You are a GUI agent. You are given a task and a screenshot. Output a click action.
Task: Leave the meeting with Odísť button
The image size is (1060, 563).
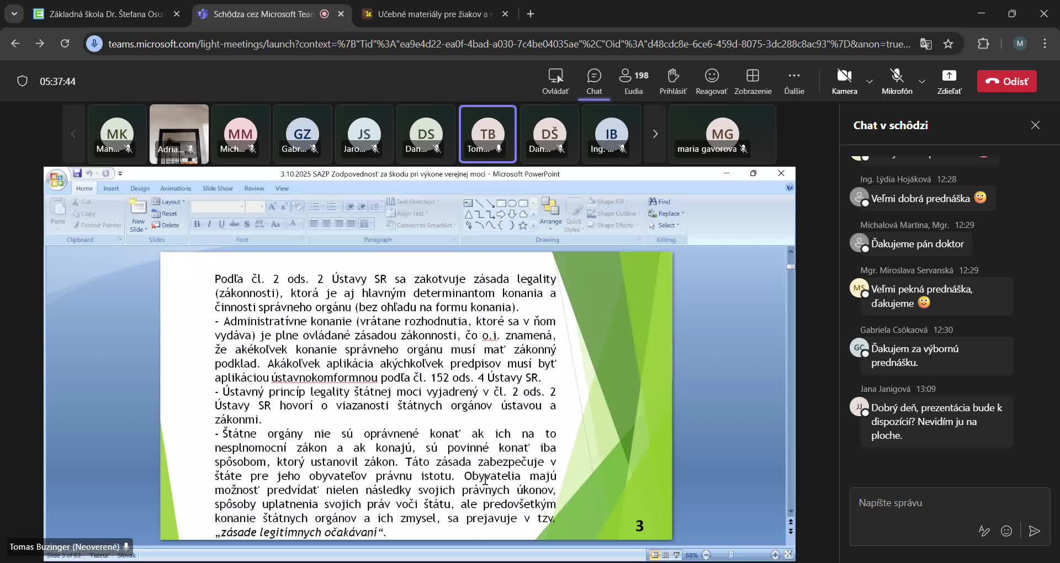click(x=1007, y=81)
